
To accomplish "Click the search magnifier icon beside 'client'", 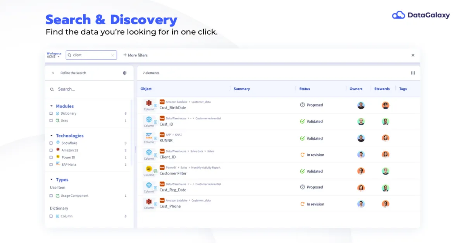I will pos(69,55).
